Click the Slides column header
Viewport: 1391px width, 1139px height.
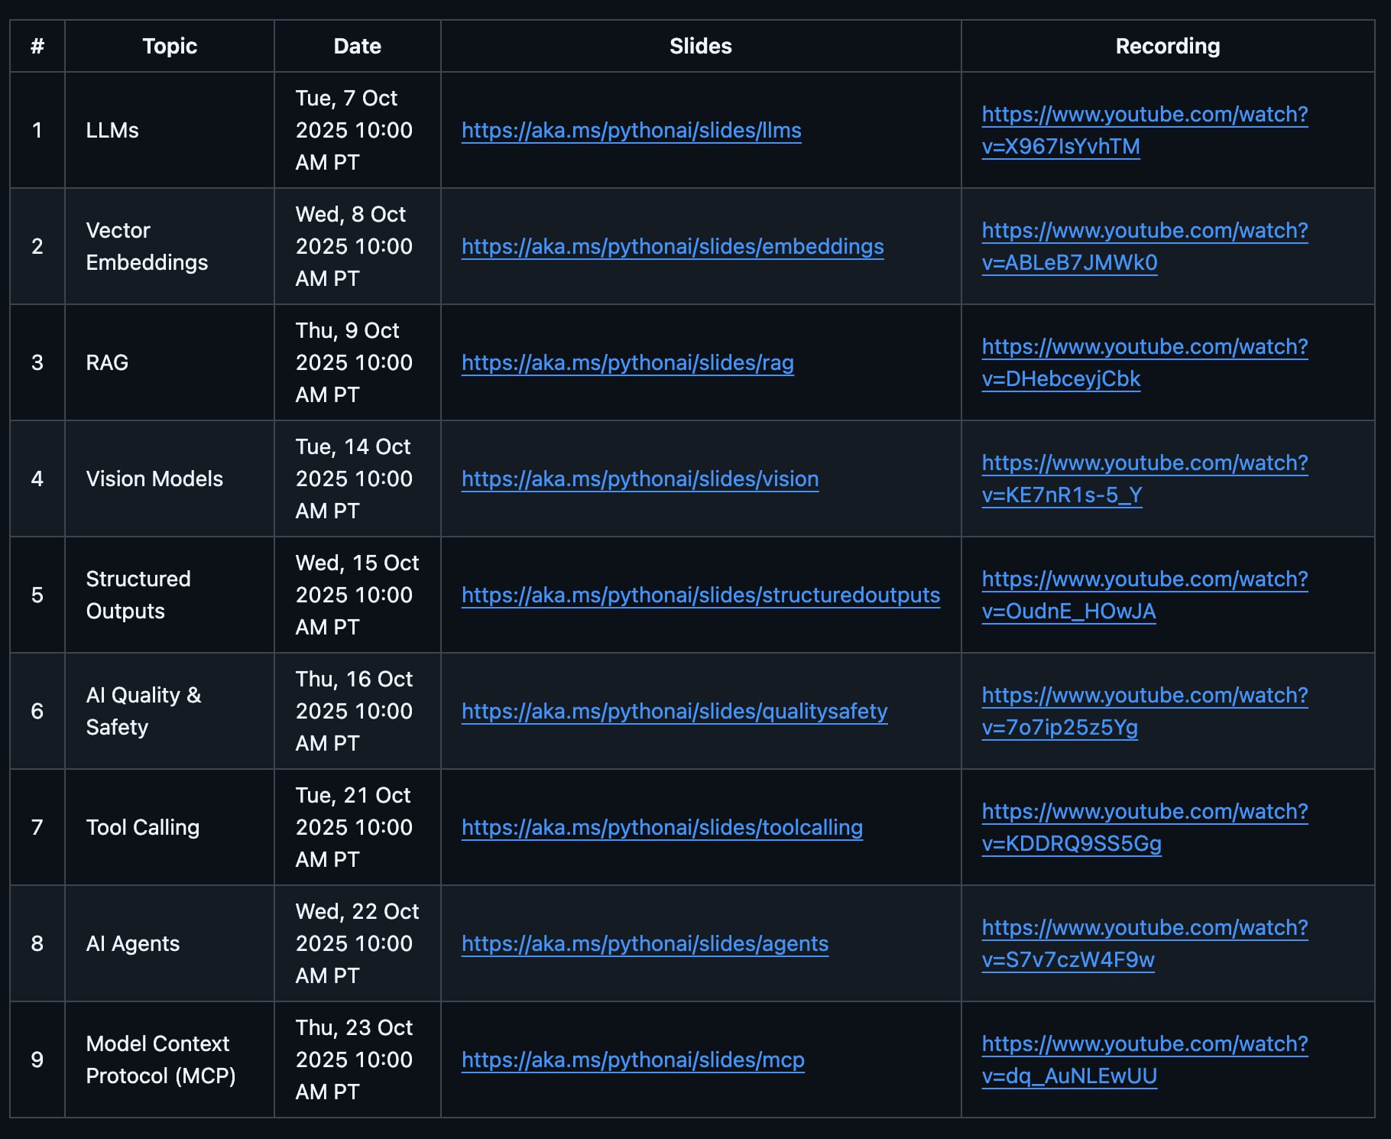click(700, 47)
